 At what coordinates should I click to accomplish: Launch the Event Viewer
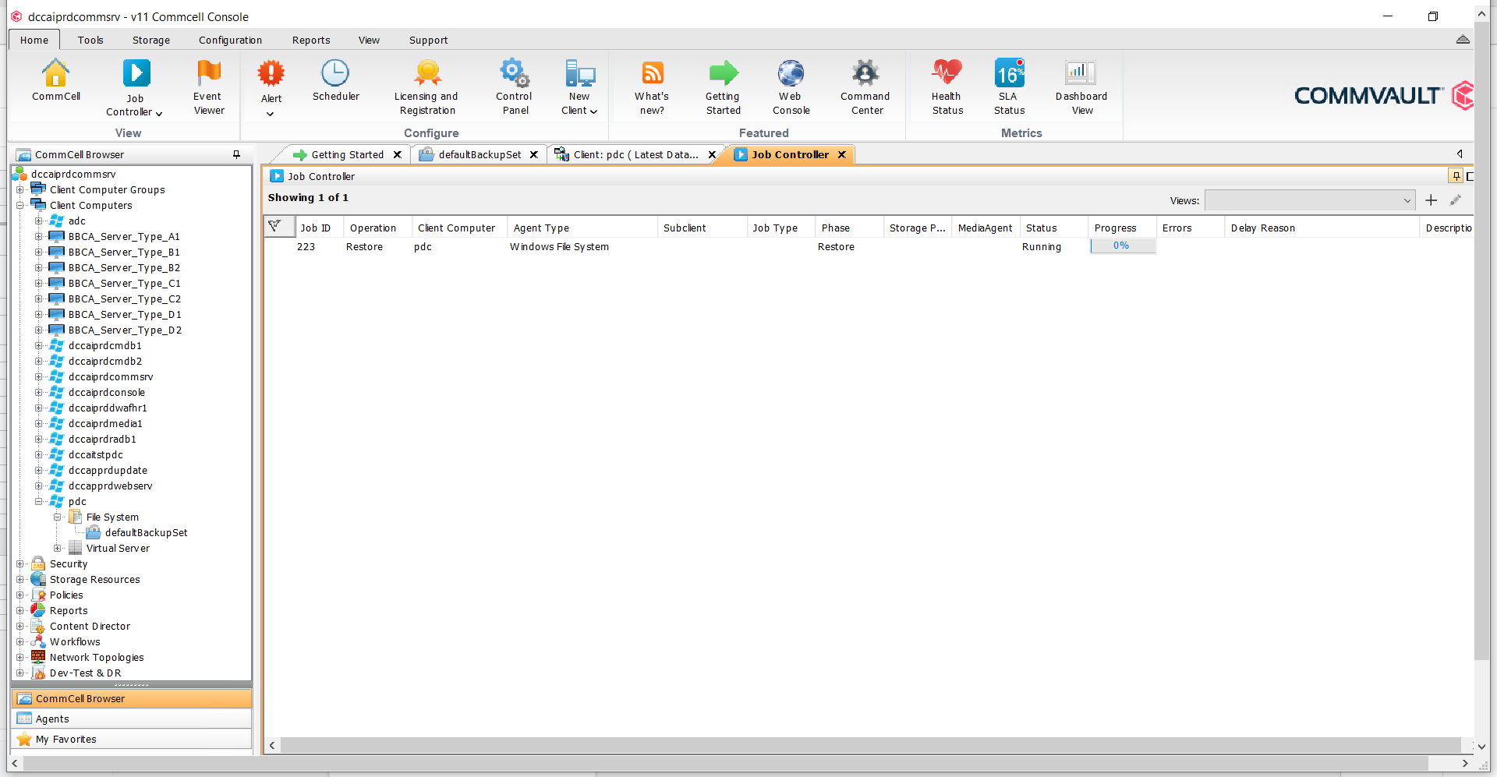click(x=208, y=87)
